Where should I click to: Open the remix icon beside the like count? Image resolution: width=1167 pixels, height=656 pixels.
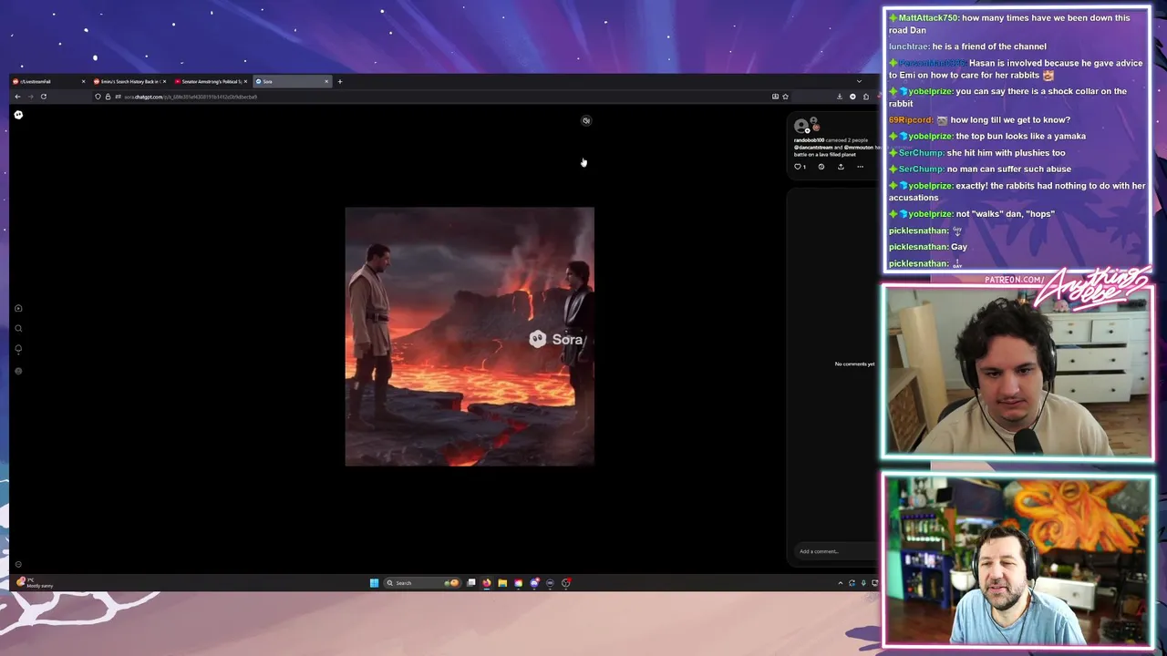click(821, 167)
